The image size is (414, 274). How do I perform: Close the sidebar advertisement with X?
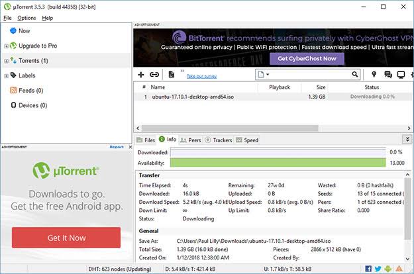tap(130, 147)
